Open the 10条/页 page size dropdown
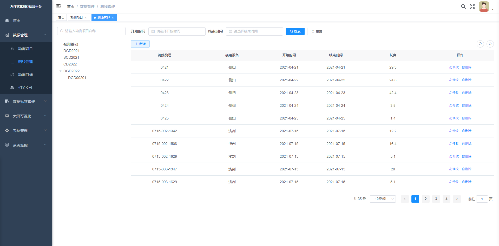Screen dimensions: 499x246 coord(383,199)
